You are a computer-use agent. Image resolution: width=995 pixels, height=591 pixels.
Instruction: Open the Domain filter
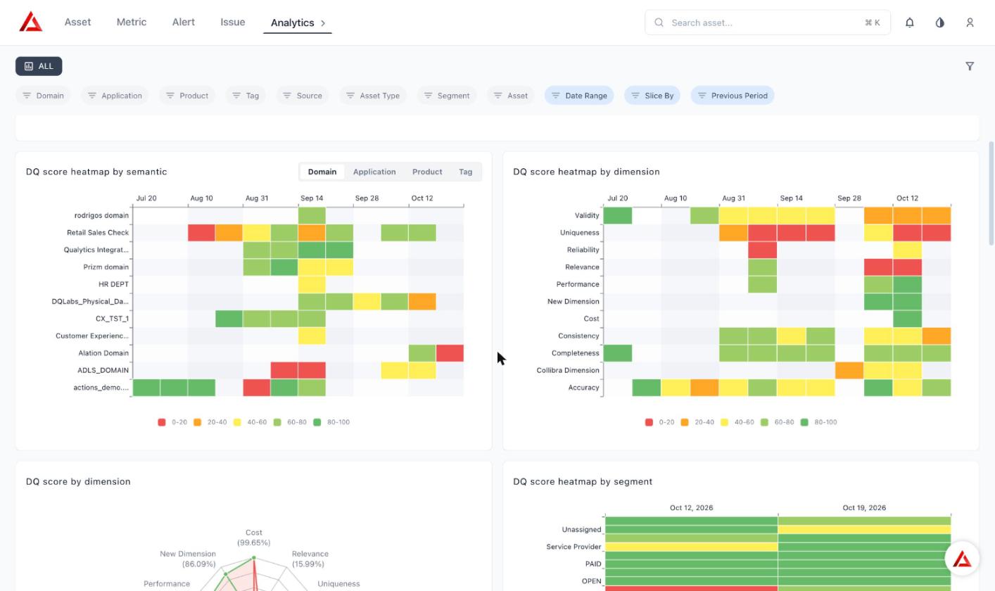pyautogui.click(x=43, y=96)
